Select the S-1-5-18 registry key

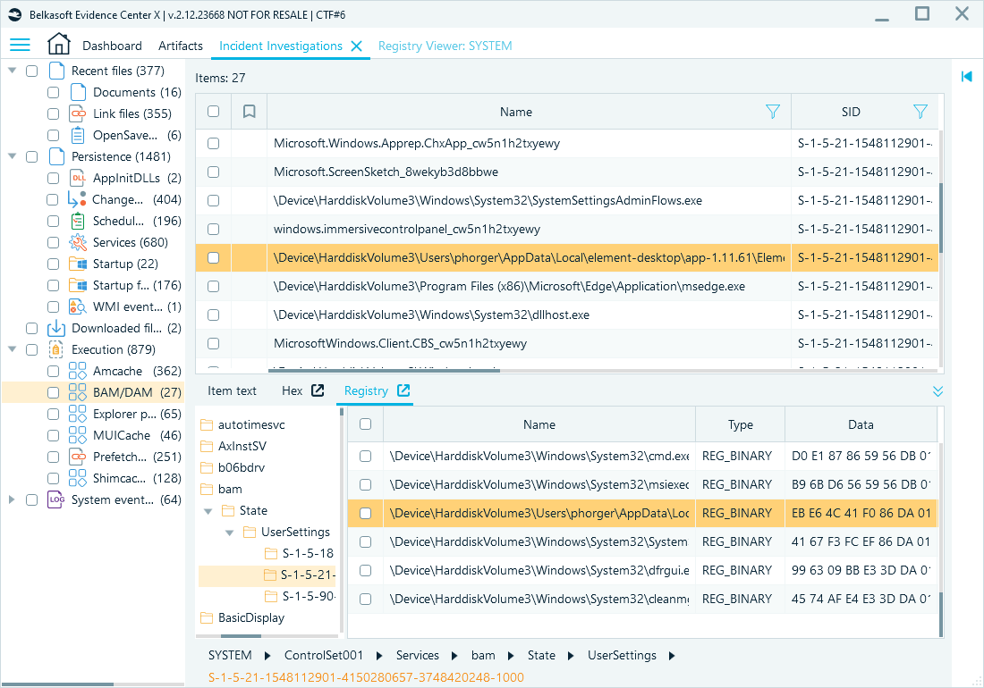coord(308,553)
